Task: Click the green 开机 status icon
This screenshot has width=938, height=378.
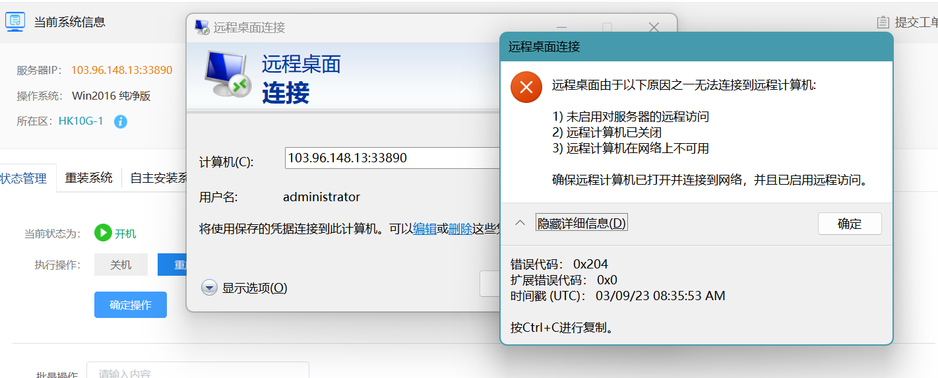Action: click(102, 233)
